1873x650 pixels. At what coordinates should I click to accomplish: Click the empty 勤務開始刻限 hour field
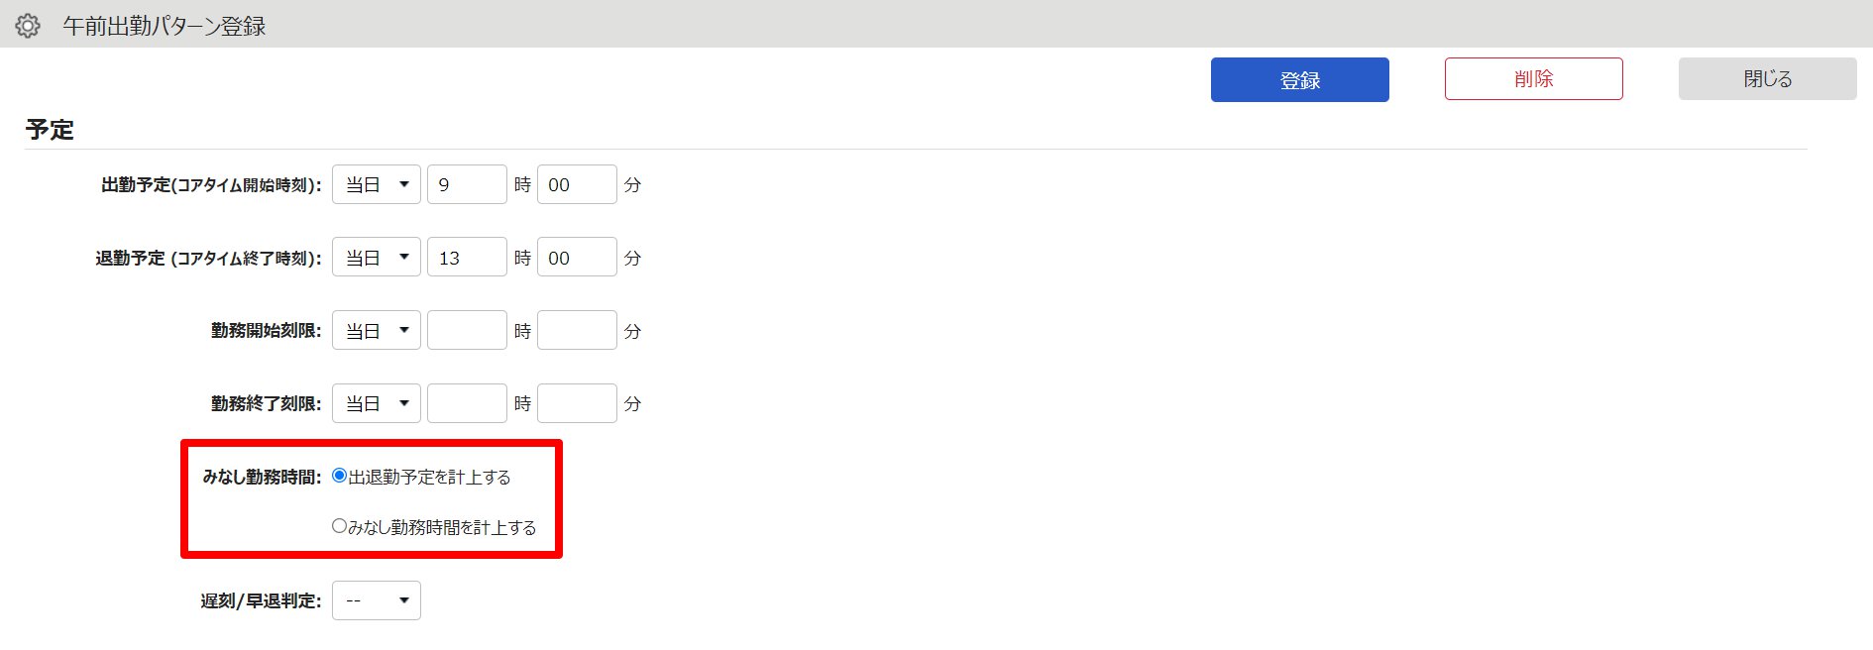click(467, 330)
